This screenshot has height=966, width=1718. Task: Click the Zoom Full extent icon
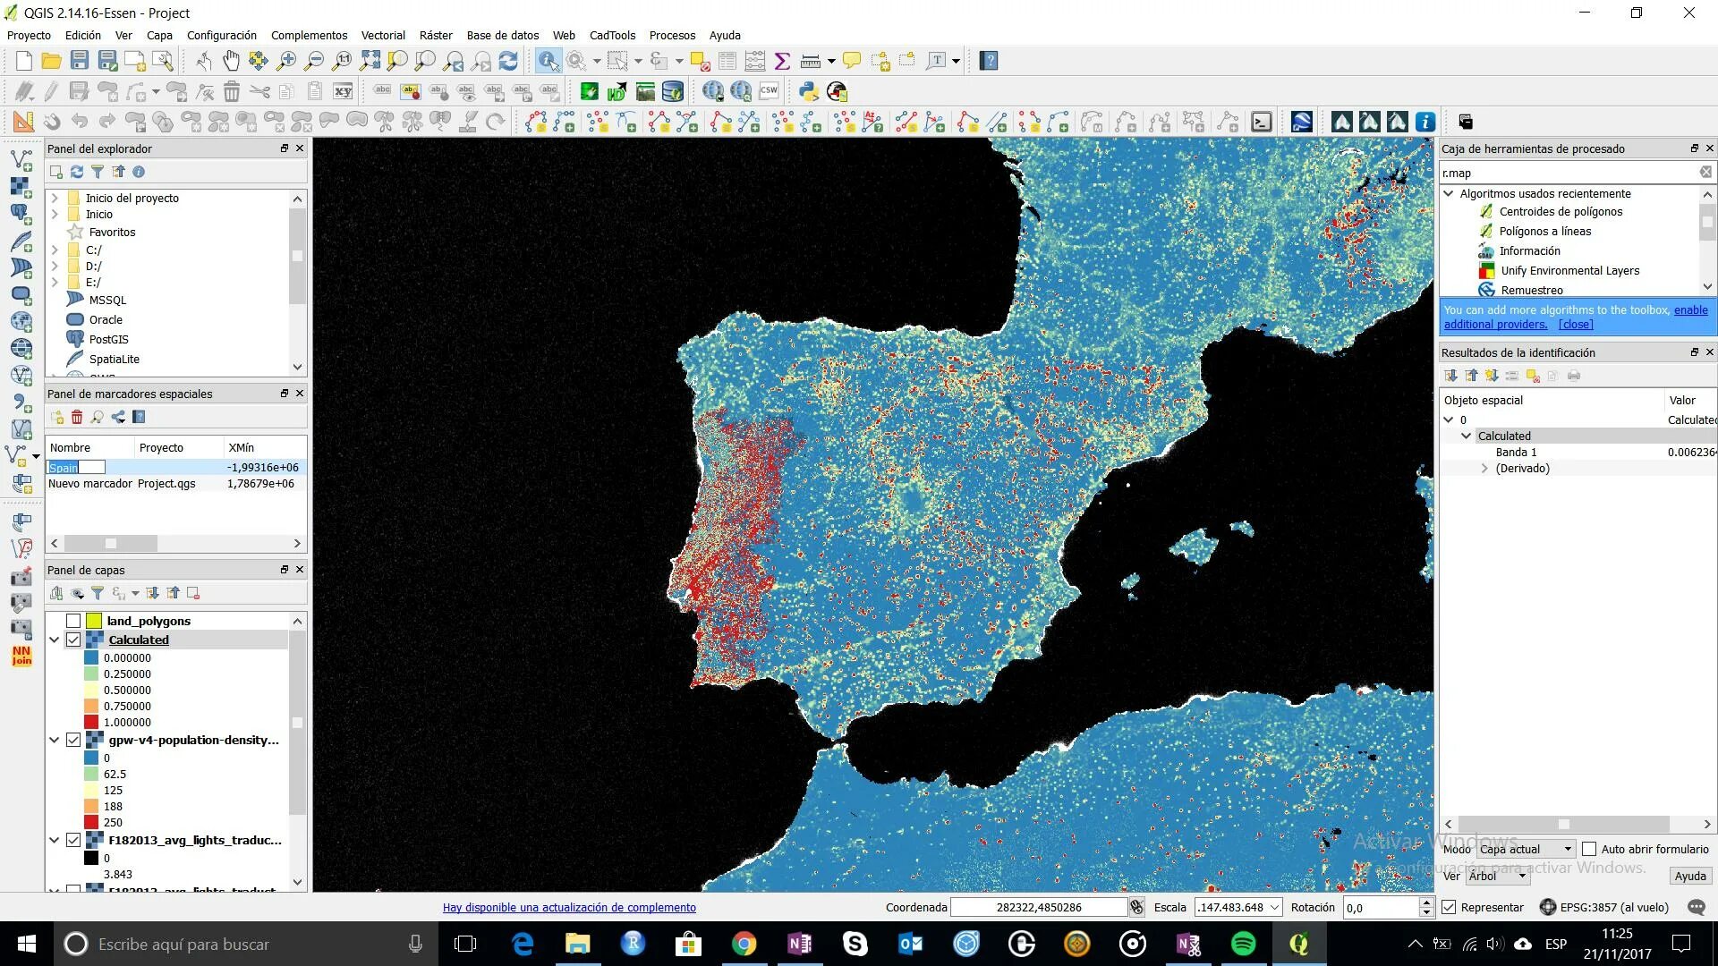(x=370, y=61)
